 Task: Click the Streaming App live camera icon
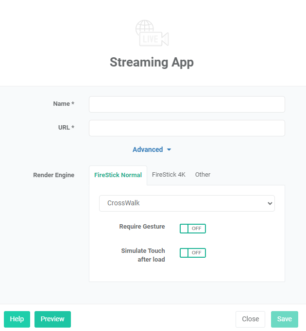pos(152,33)
